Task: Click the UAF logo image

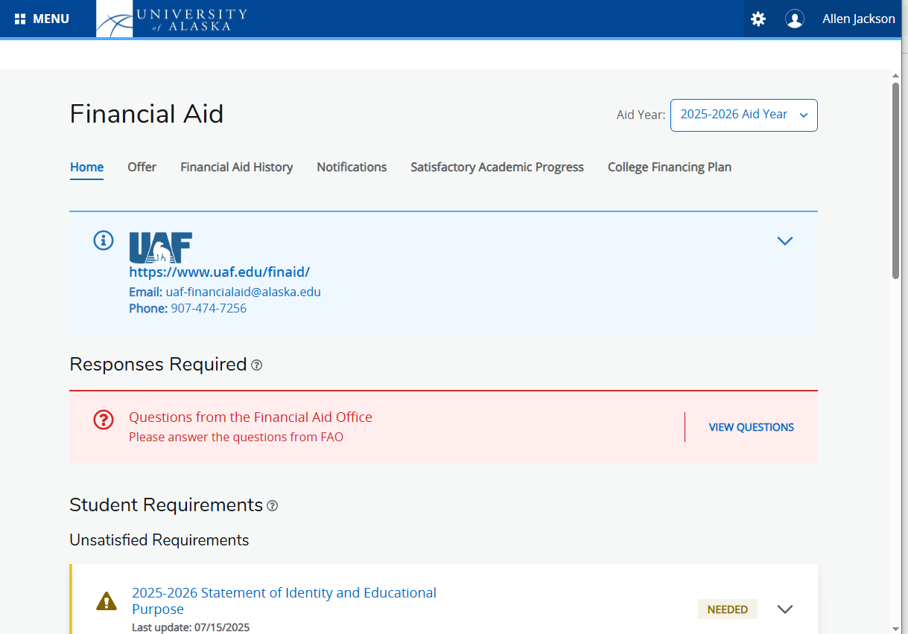Action: (161, 247)
